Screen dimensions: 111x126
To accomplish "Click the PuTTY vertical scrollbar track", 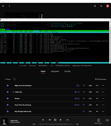I will [x=110, y=42].
